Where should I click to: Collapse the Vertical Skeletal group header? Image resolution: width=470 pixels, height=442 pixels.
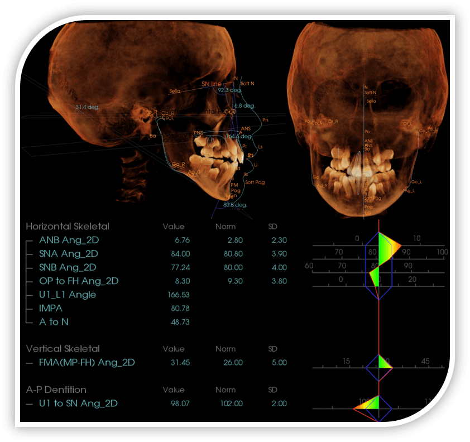(63, 349)
